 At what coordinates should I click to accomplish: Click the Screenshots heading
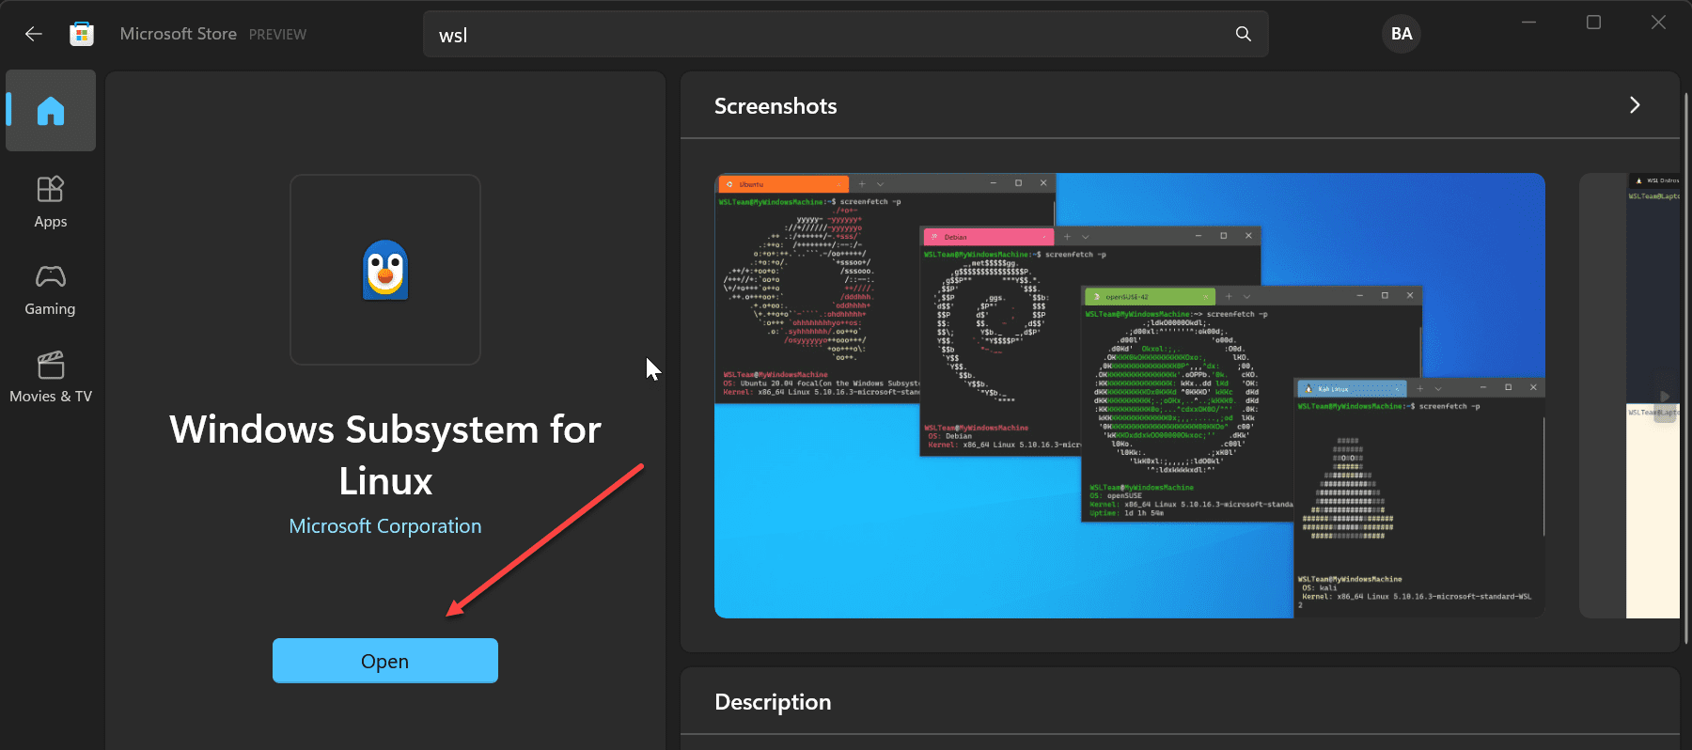(775, 106)
